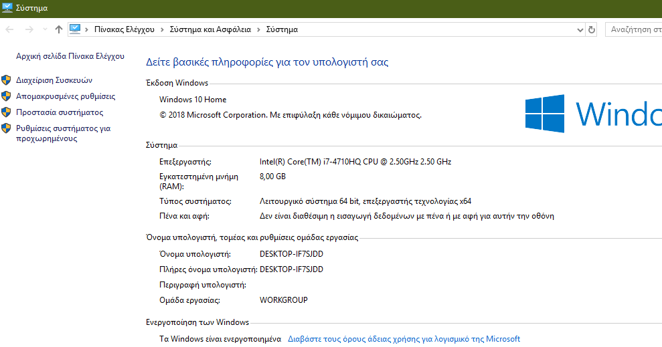Open the recent locations dropdown arrow
This screenshot has width=662, height=347.
[45, 29]
